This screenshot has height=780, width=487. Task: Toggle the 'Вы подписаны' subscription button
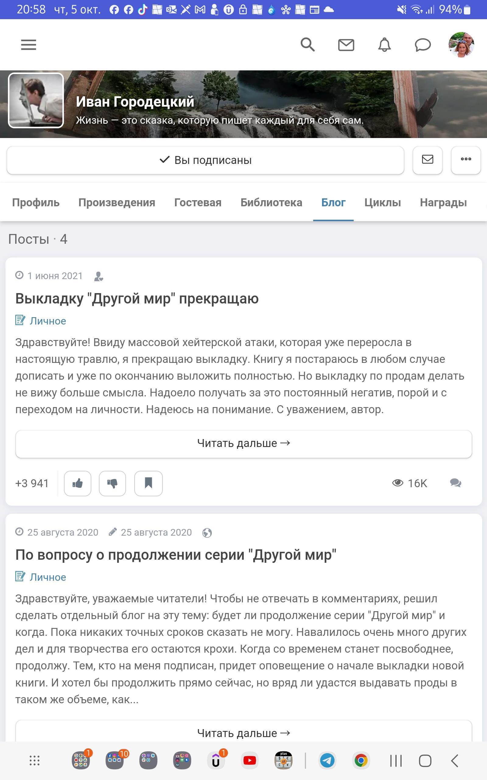pyautogui.click(x=205, y=160)
